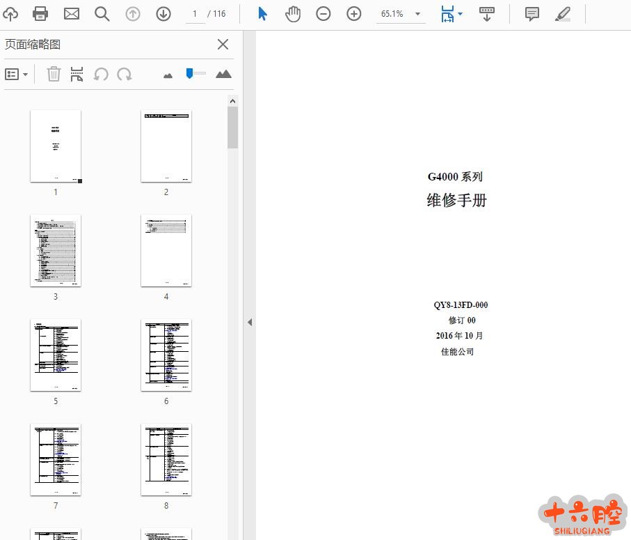Open the search magnifier tool
Screen dimensions: 631x540
coord(102,14)
